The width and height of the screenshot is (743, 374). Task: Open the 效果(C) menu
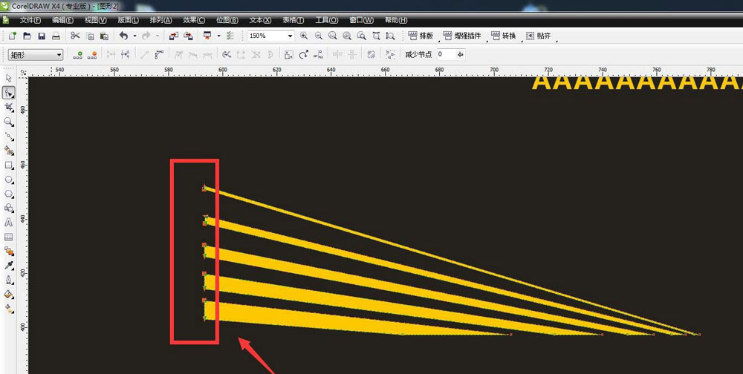(x=195, y=20)
